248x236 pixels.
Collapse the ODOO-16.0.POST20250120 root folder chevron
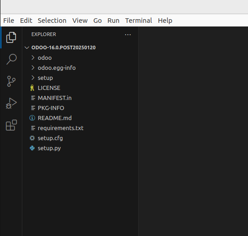point(27,47)
